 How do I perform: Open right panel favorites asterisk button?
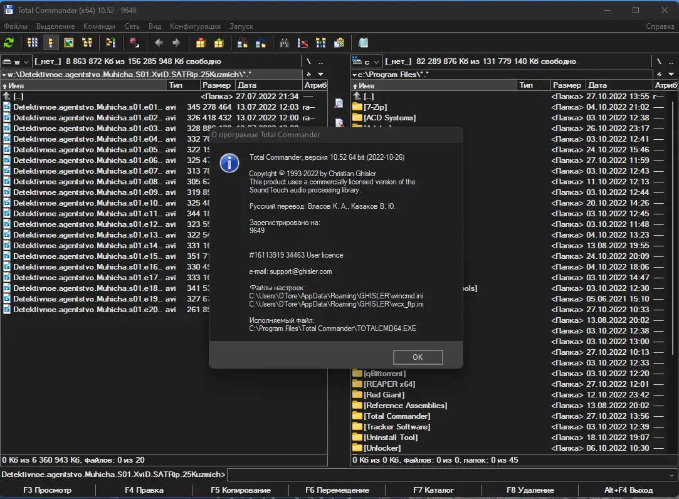[659, 74]
